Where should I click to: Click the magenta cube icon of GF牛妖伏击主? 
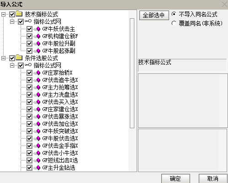coord(37,29)
